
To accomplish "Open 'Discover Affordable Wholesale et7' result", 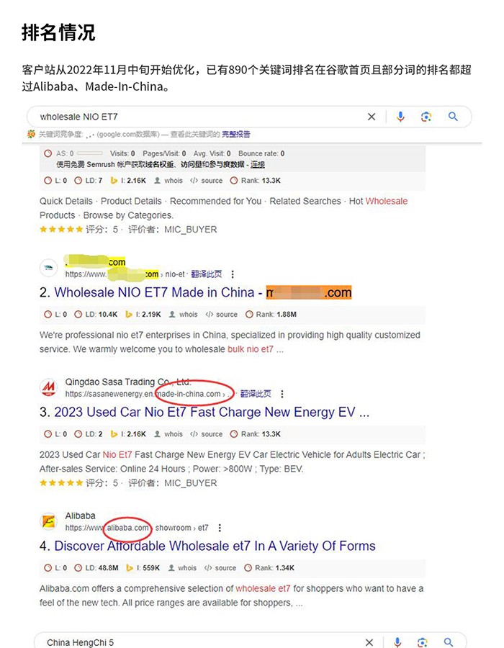I will (215, 546).
